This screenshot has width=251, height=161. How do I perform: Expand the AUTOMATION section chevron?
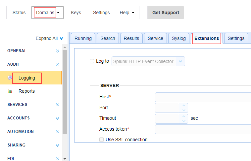click(x=58, y=132)
